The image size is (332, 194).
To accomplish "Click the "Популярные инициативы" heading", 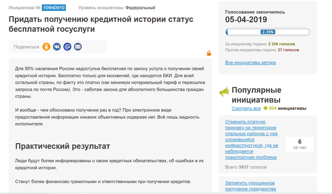I will coord(256,95).
